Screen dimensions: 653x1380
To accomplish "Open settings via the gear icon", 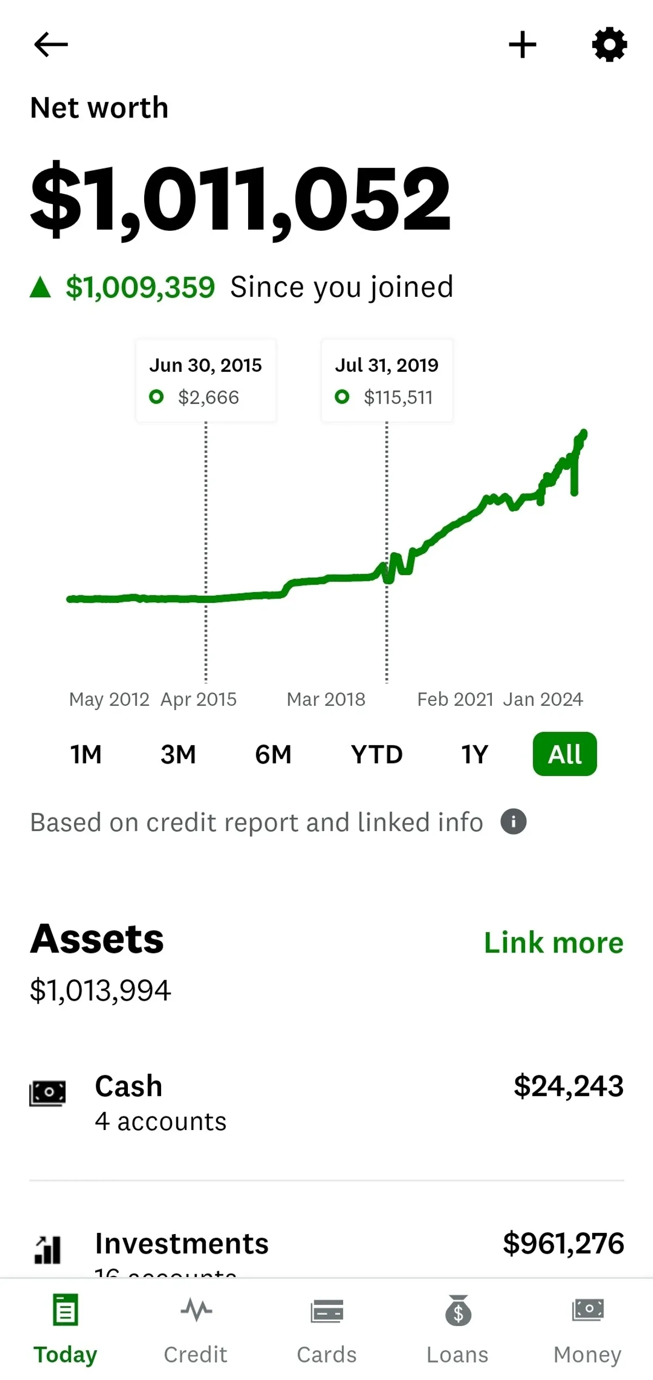I will coord(609,45).
